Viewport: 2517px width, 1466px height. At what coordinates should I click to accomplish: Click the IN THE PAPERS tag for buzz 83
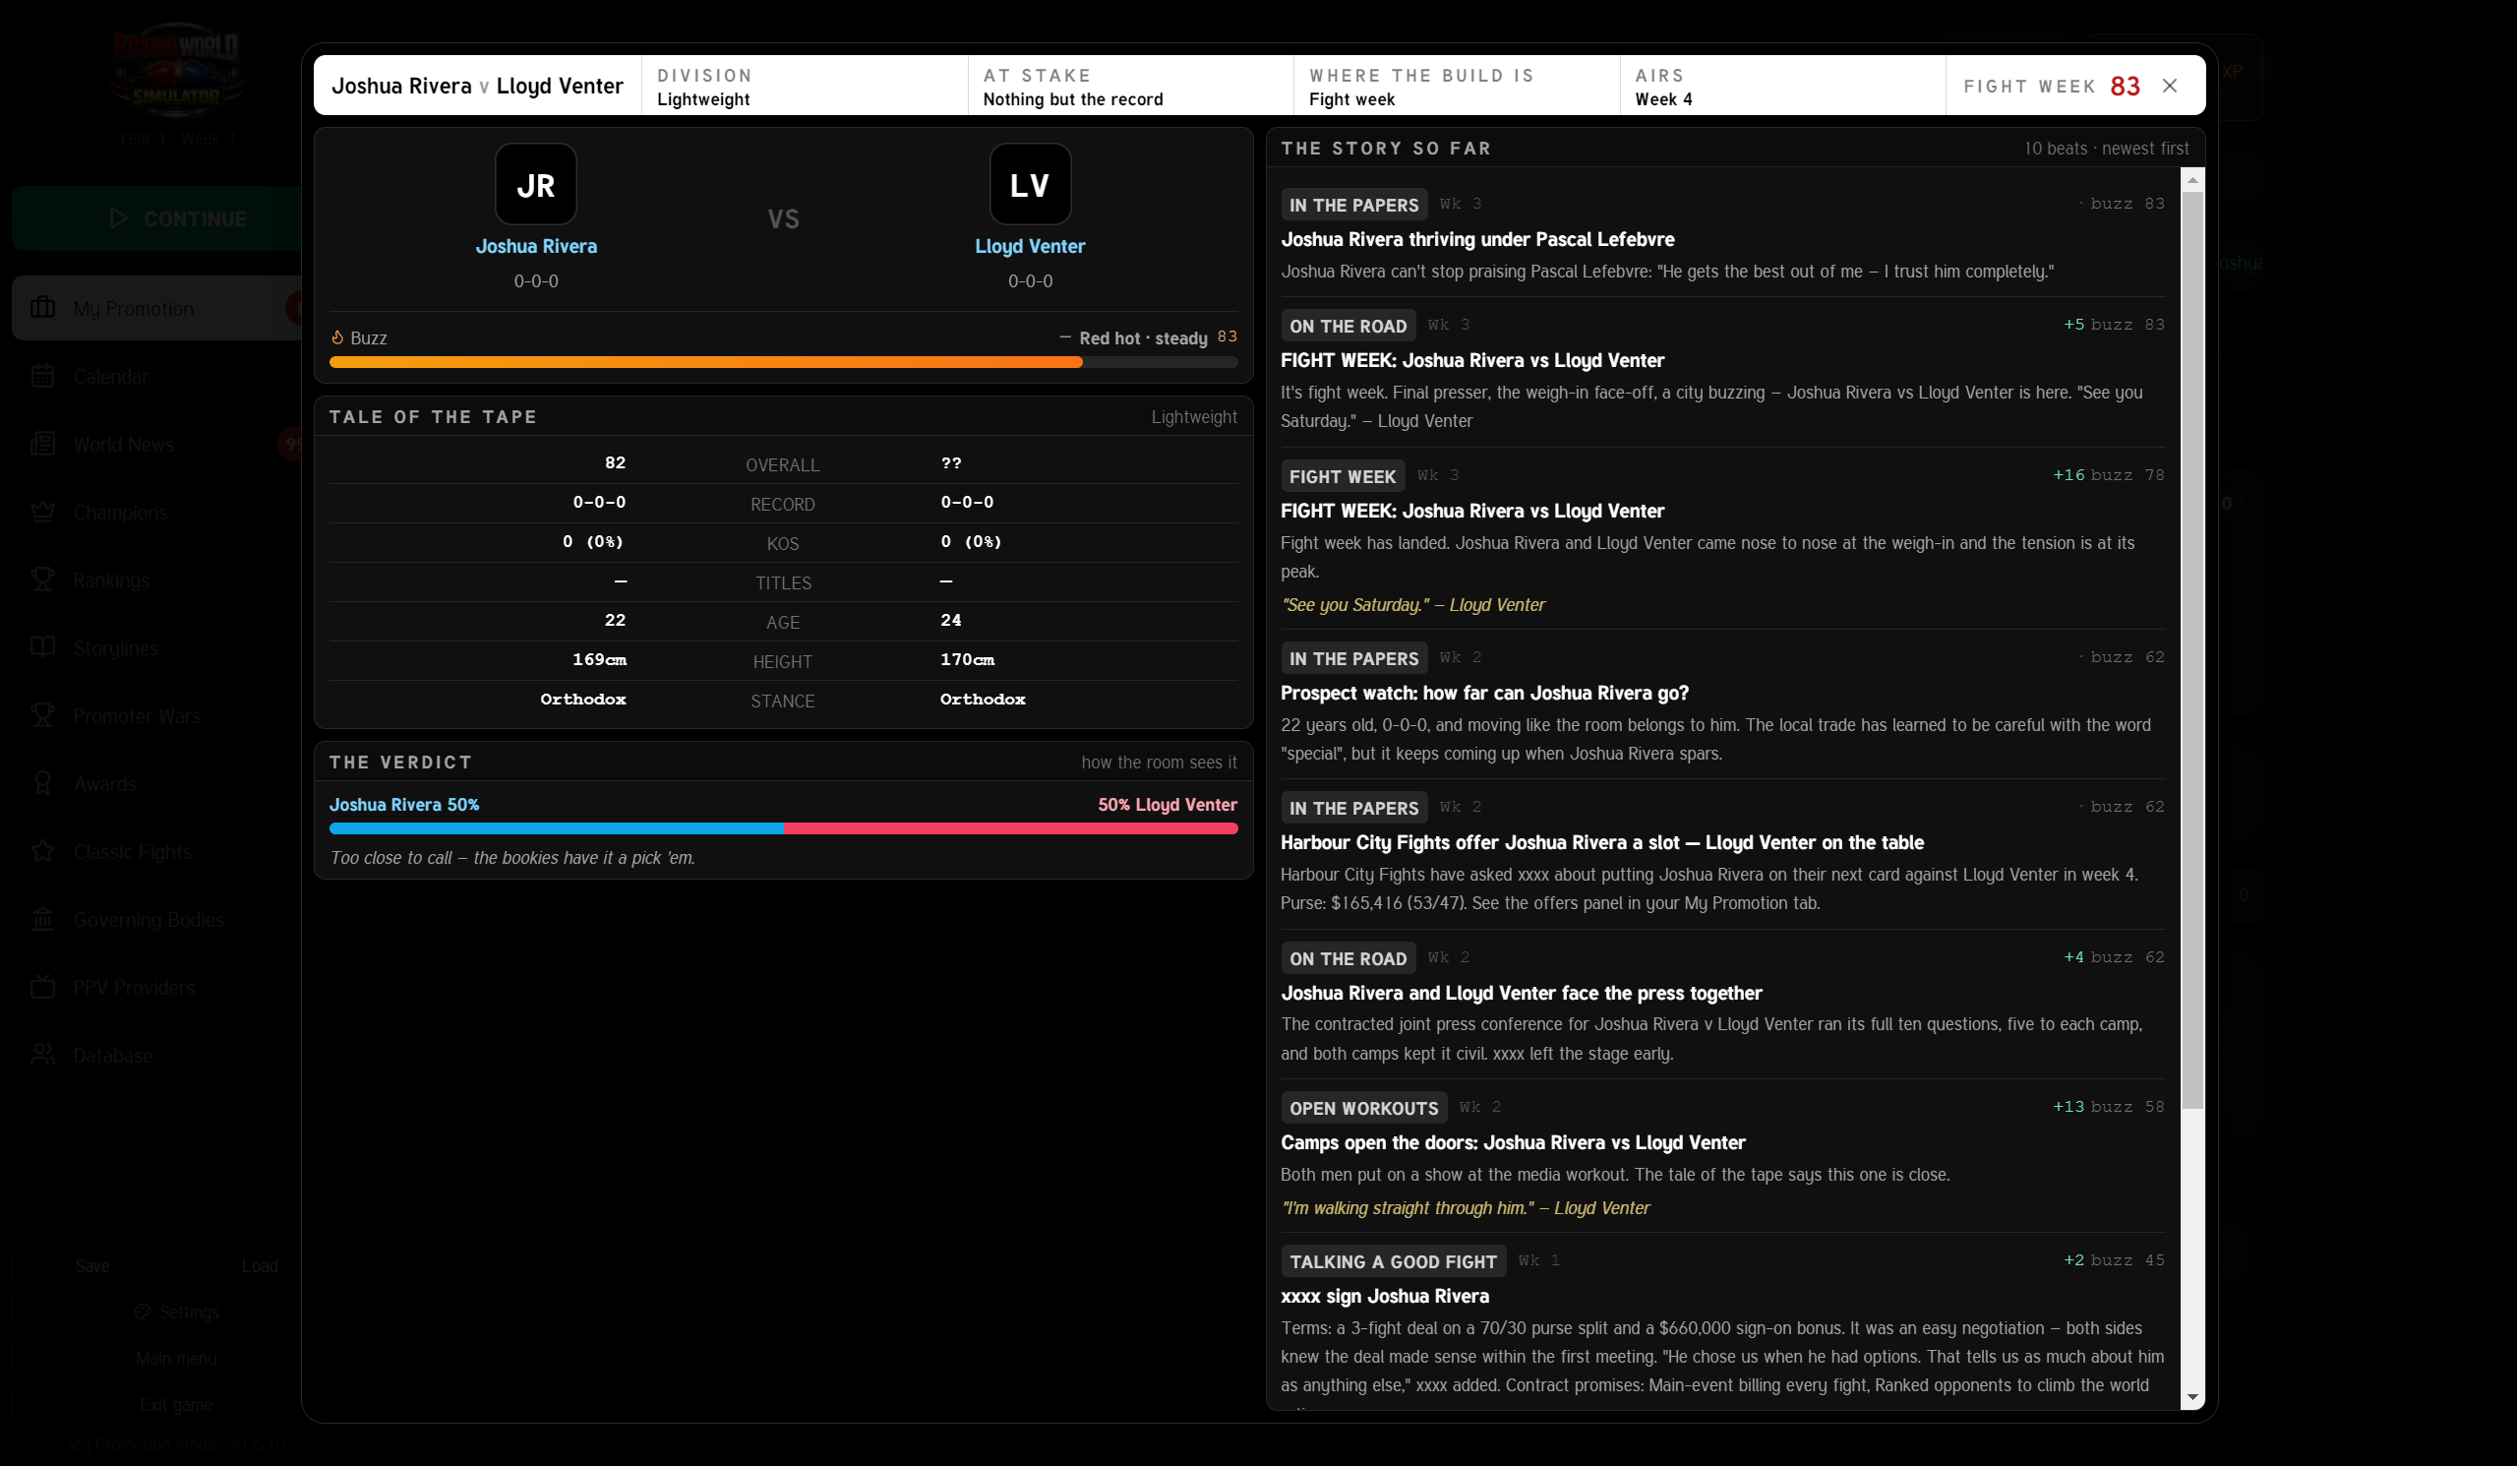[x=1353, y=205]
